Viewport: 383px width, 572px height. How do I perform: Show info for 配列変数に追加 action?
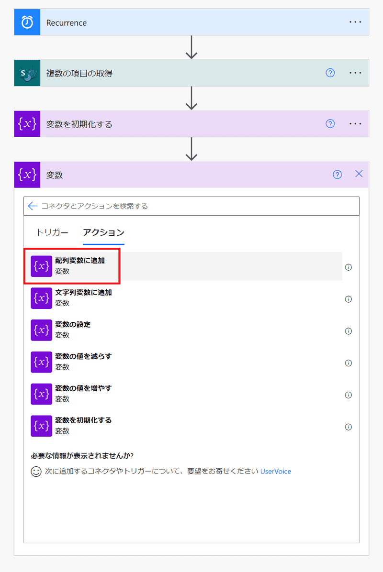[349, 267]
